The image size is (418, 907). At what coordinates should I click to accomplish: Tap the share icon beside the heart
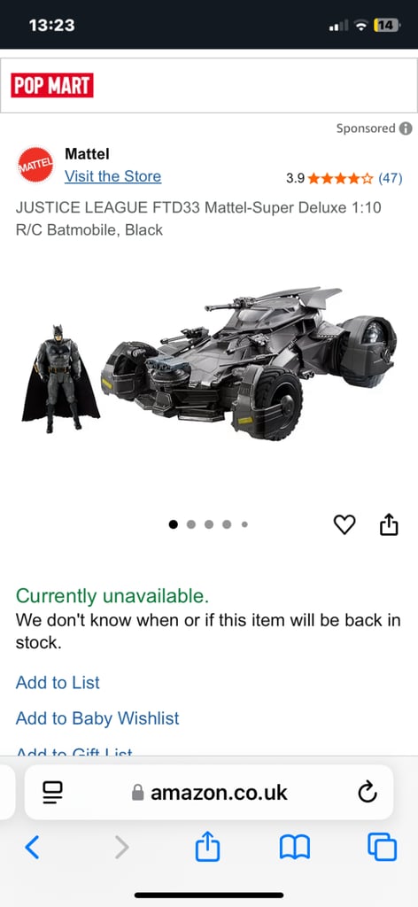click(389, 524)
